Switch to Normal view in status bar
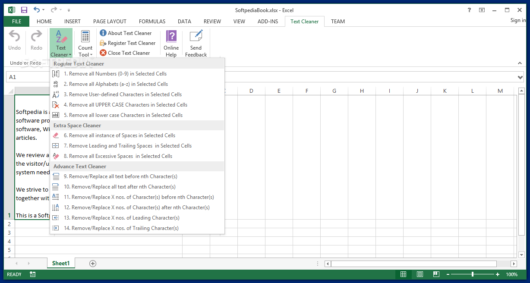 pyautogui.click(x=403, y=274)
